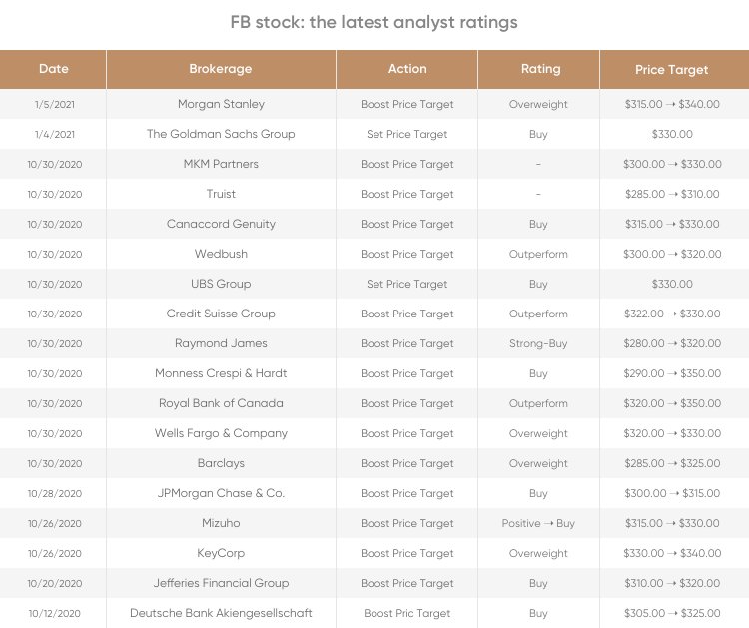Click Mizuho's Positive to Buy rating
This screenshot has height=628, width=749.
(x=538, y=523)
